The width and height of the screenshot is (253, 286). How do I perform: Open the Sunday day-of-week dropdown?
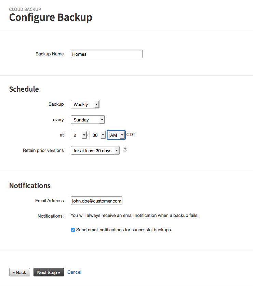tap(88, 120)
